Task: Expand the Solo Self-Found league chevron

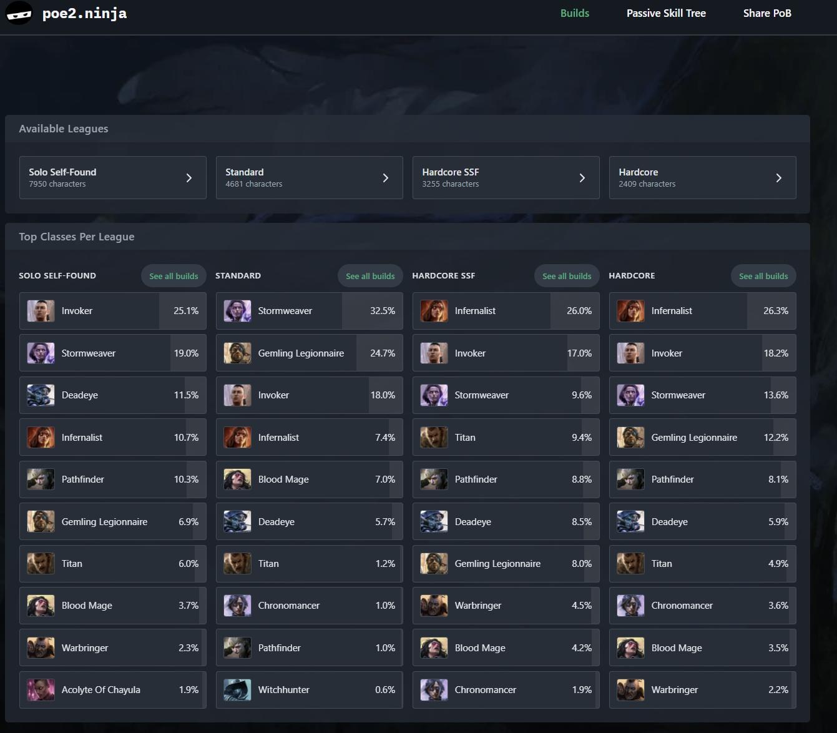Action: coord(189,178)
